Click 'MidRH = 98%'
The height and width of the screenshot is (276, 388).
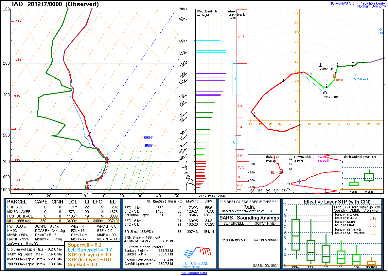tap(18, 235)
